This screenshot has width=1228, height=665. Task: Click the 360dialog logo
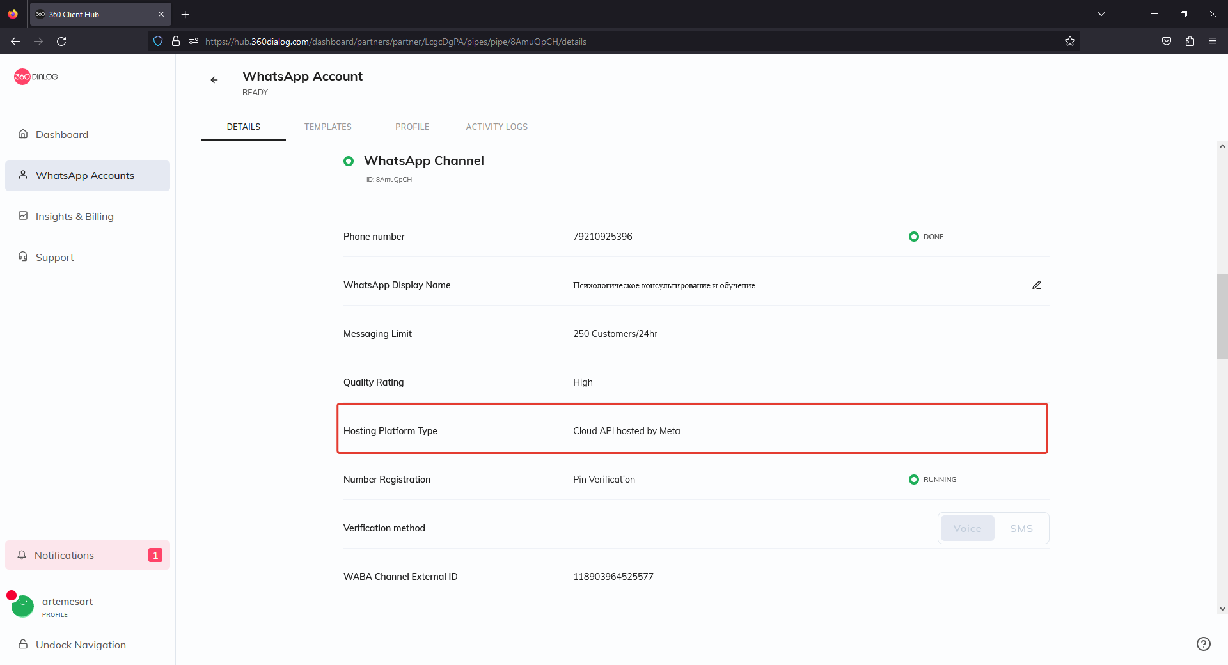coord(36,77)
